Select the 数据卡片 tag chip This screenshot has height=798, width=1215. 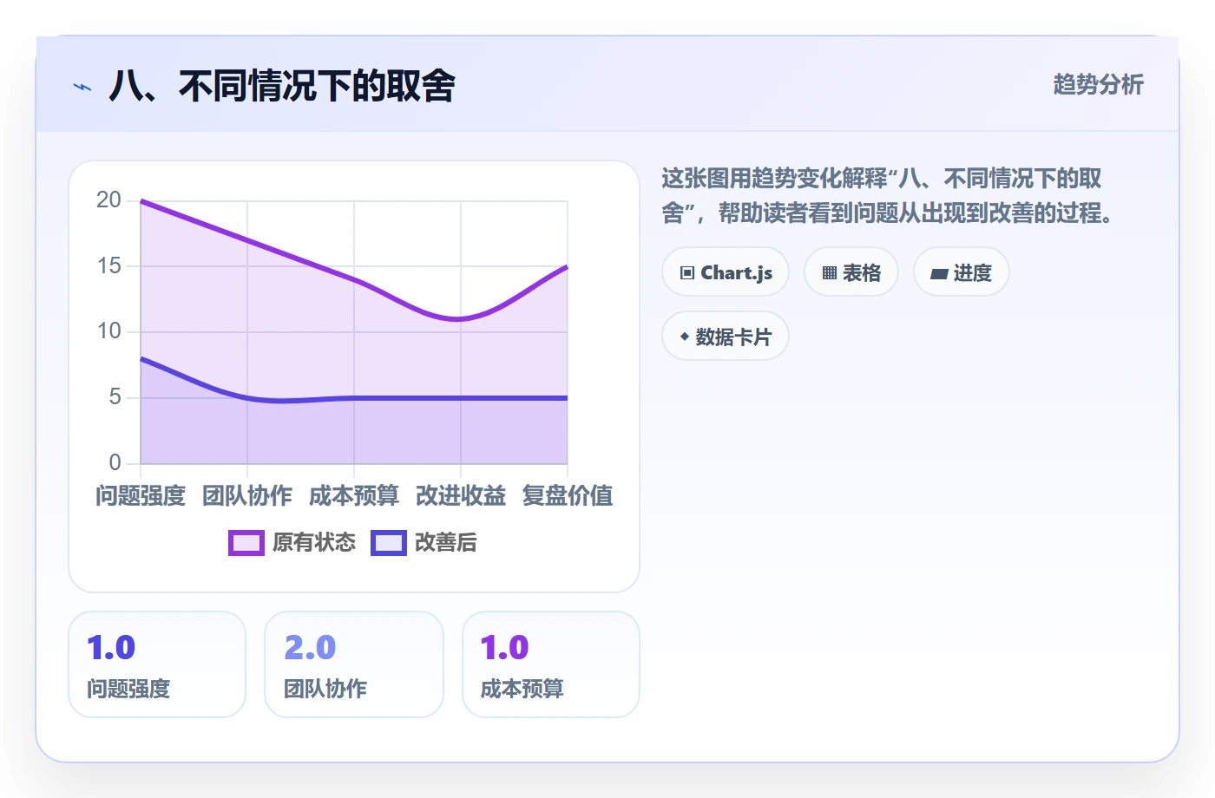[726, 337]
